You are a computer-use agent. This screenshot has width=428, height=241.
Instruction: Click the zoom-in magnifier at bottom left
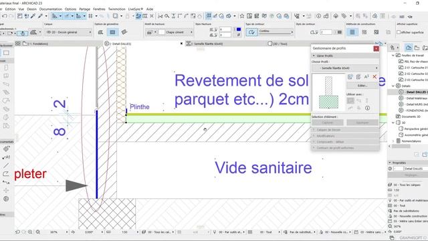(30, 232)
